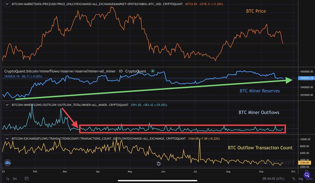This screenshot has height=183, width=315.
Task: Click the miner reserve series title
Action: [60, 71]
